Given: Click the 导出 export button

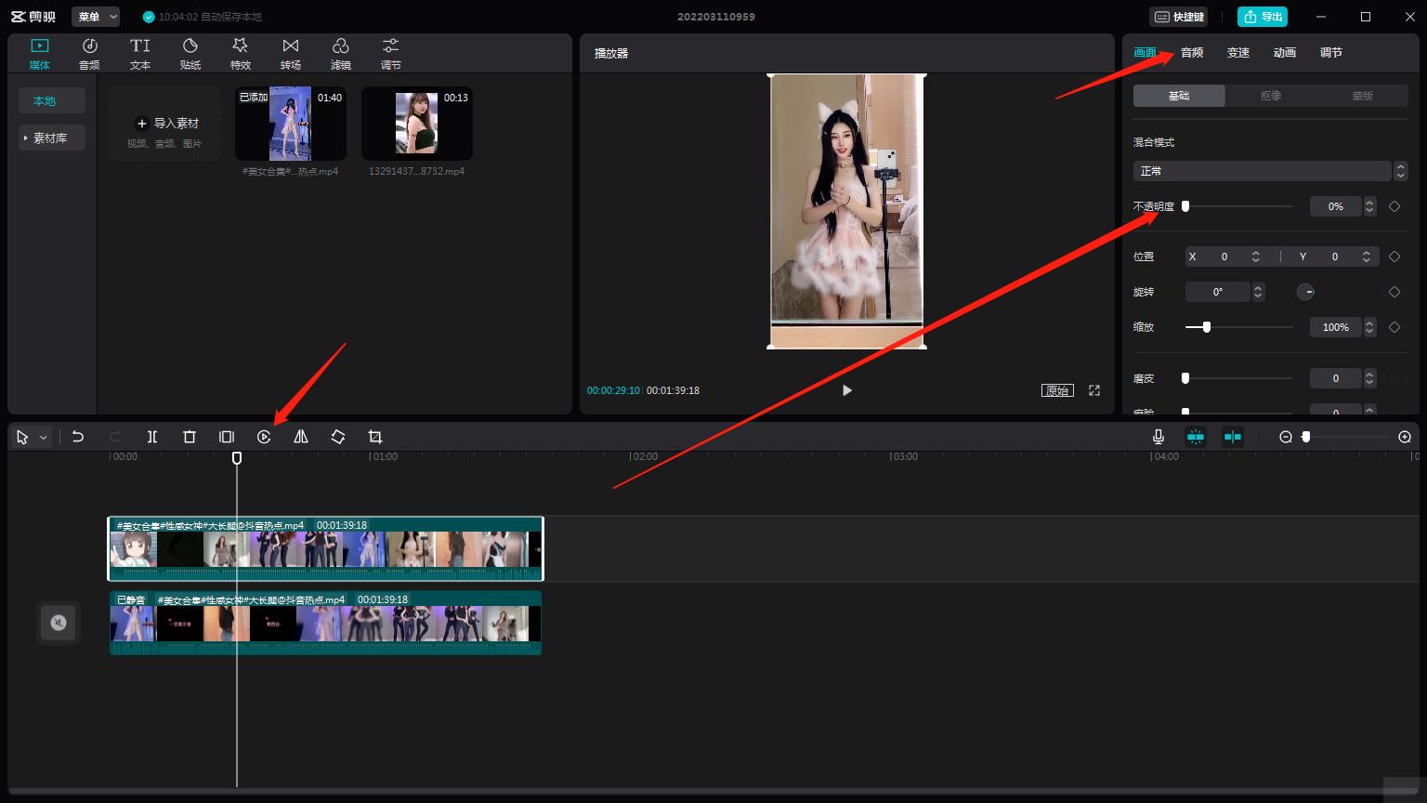Looking at the screenshot, I should (1263, 17).
